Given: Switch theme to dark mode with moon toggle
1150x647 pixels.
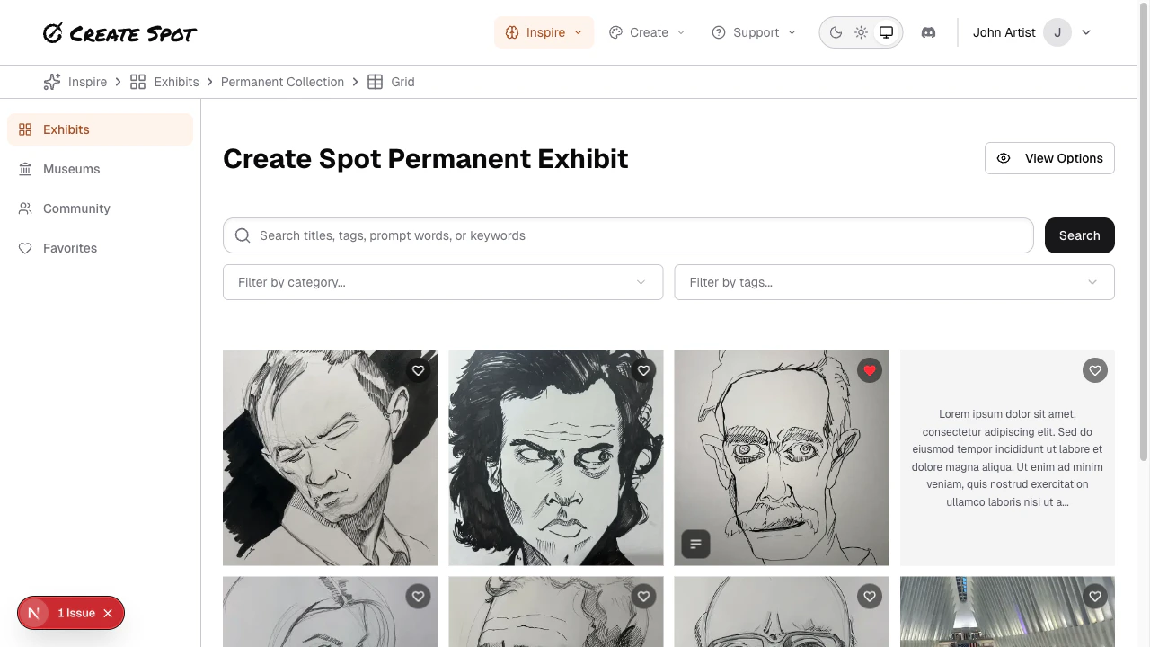Looking at the screenshot, I should click(x=836, y=31).
